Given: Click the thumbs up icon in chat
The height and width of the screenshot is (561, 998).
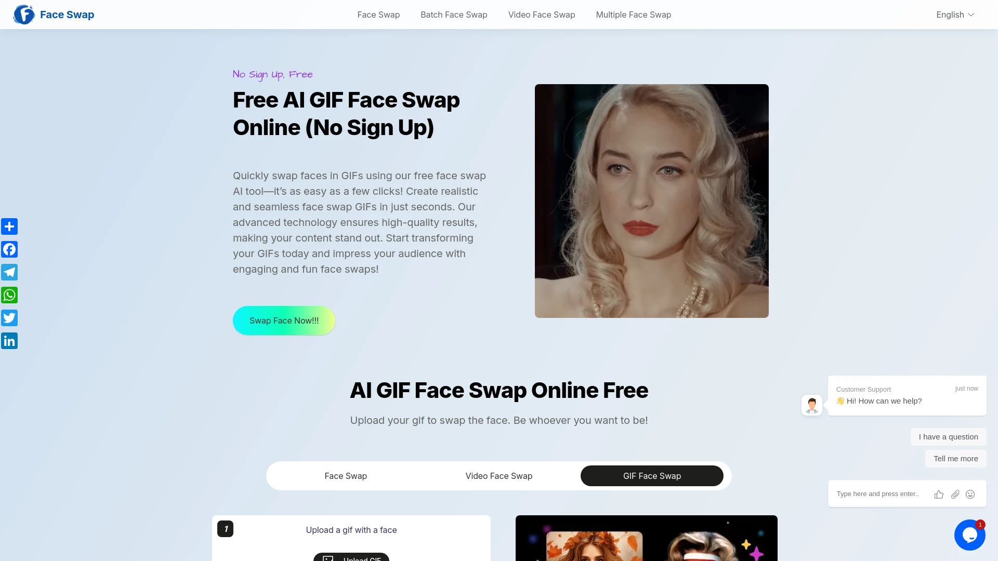Looking at the screenshot, I should point(939,494).
